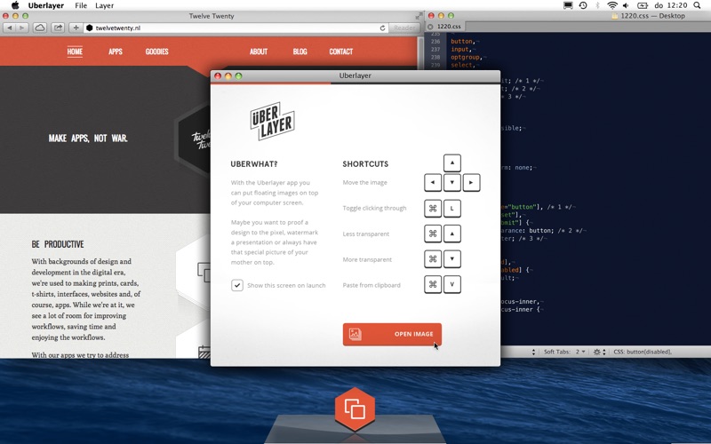Click the V key for paste from clipboard
711x444 pixels.
[x=452, y=285]
